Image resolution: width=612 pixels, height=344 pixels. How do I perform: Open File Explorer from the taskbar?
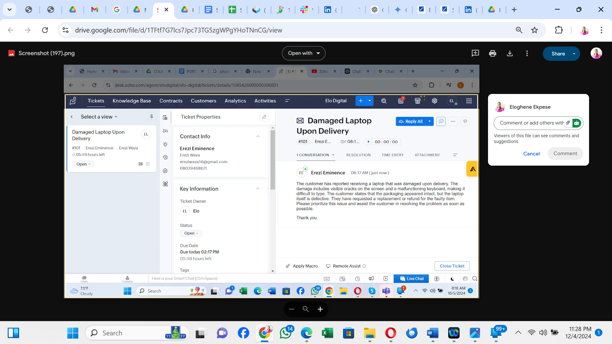pos(369,333)
